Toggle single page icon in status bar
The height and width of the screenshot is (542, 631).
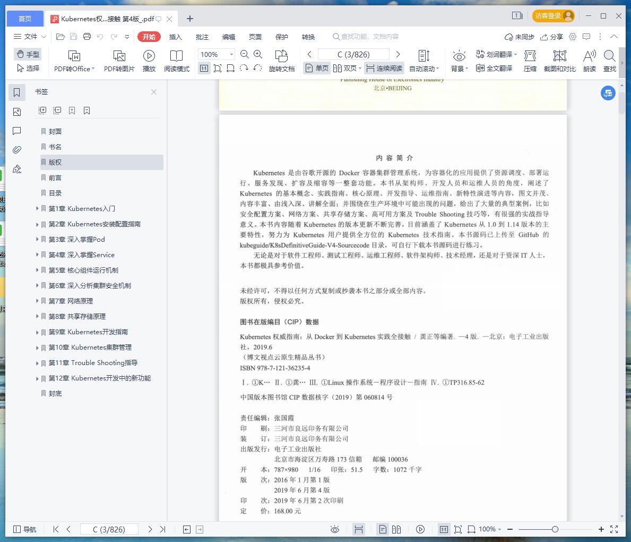383,529
